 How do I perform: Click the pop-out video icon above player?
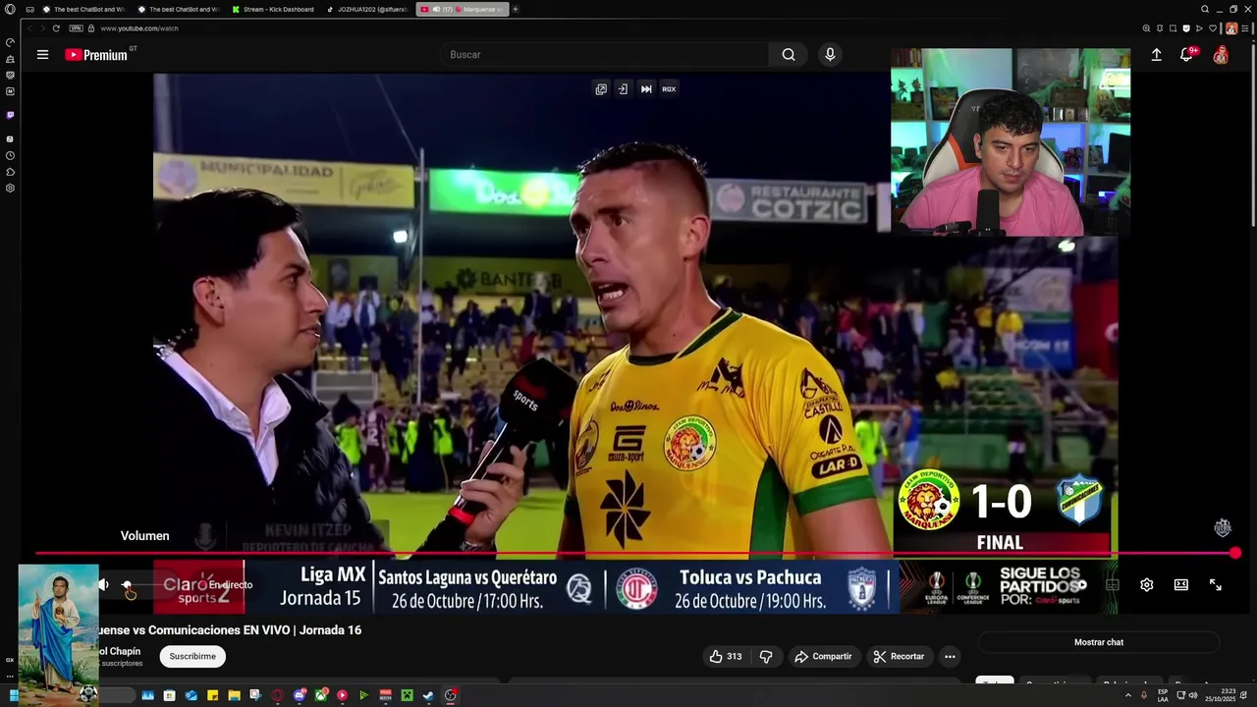coord(600,89)
